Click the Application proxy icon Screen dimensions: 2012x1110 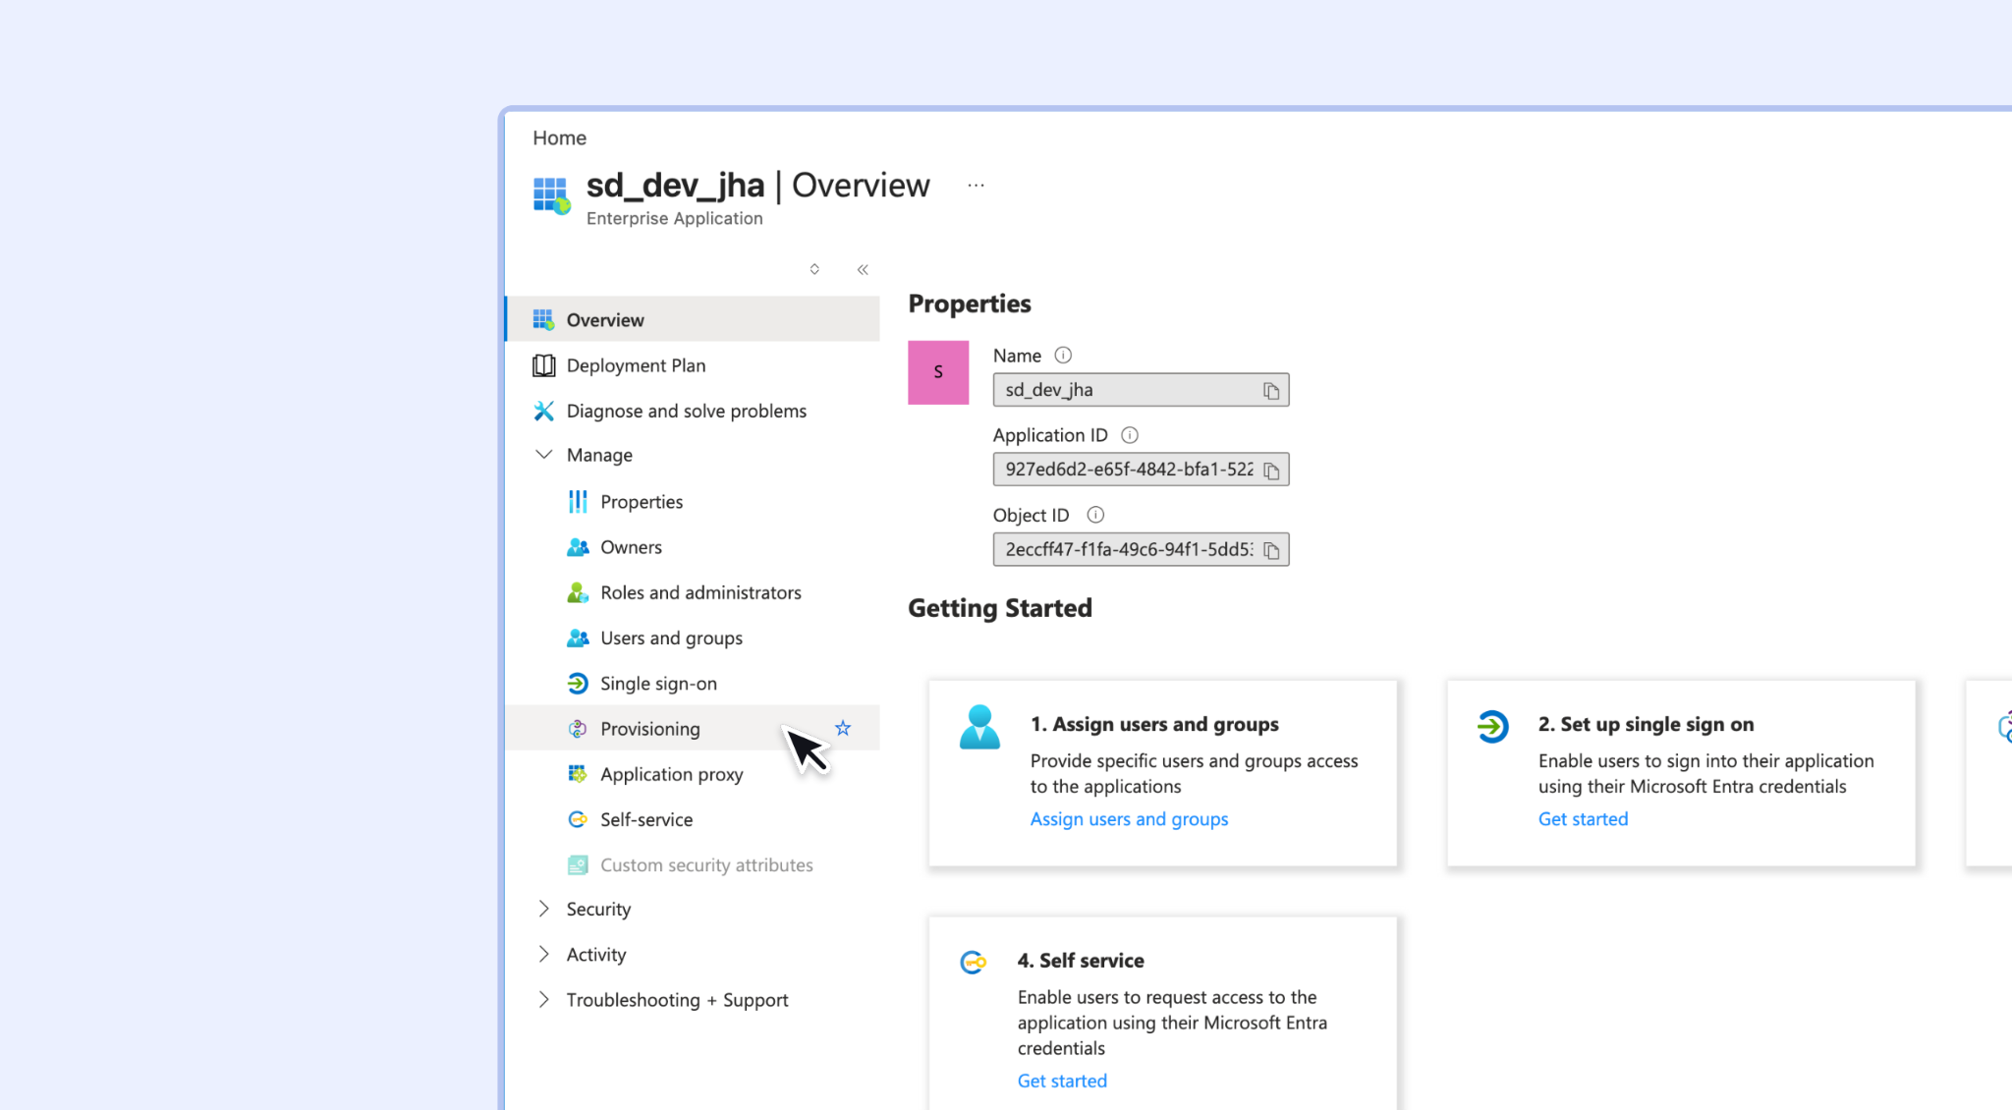[578, 774]
